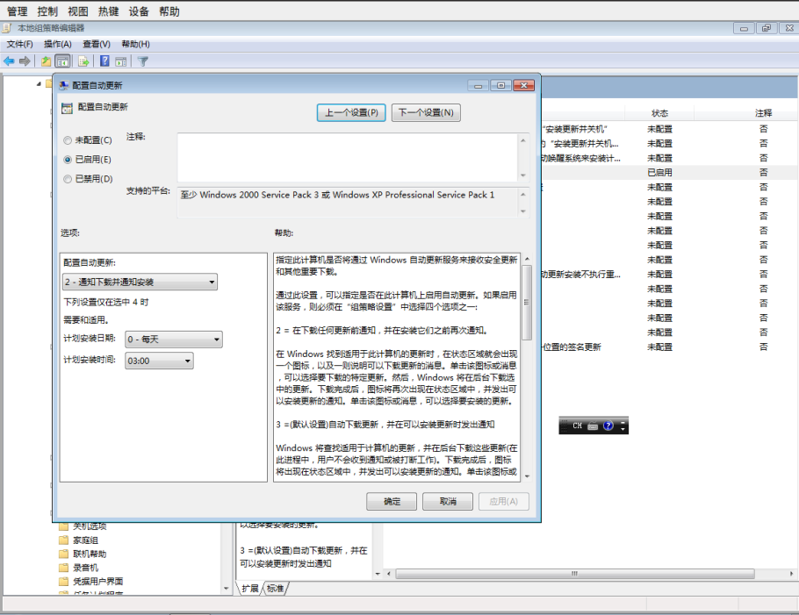Click the 上一个设置(P) button
Screen dimensions: 799x615
(x=351, y=112)
